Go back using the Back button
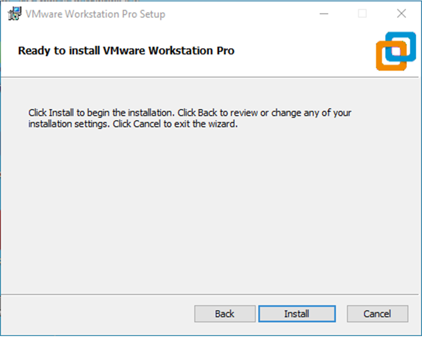 [224, 314]
